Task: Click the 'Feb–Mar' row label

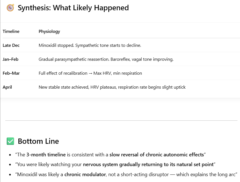Action: click(x=11, y=73)
